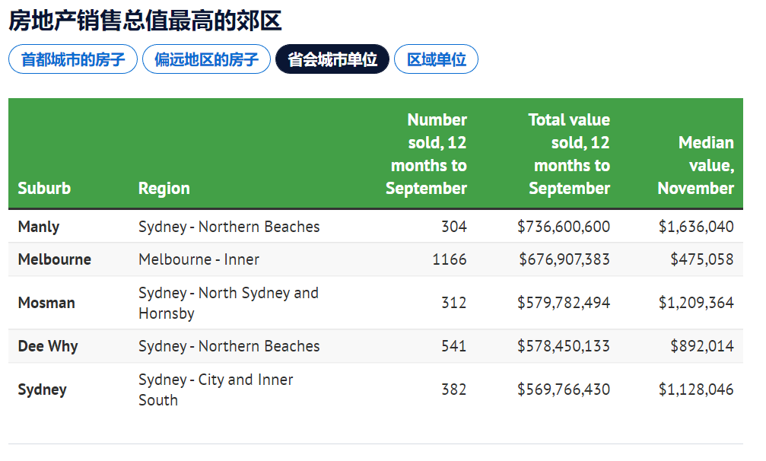The height and width of the screenshot is (461, 766).
Task: Select the Mosman suburb cell
Action: pyautogui.click(x=46, y=303)
